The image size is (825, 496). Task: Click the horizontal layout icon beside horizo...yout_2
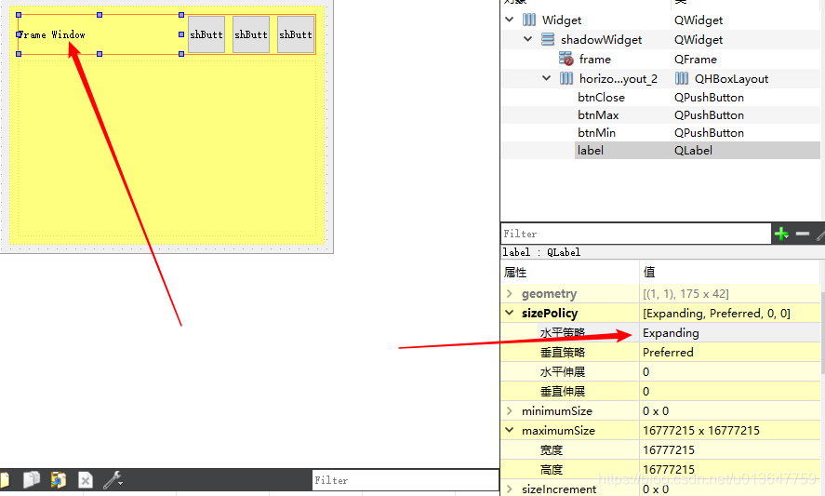(566, 78)
